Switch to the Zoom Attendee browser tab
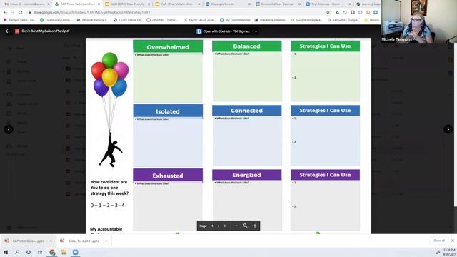457x257 pixels. point(328,4)
